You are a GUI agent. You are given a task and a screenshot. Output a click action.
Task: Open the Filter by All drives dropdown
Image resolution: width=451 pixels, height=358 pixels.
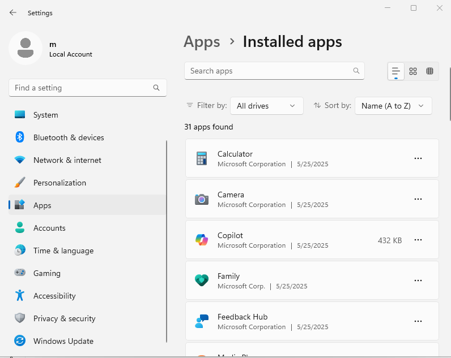[266, 106]
